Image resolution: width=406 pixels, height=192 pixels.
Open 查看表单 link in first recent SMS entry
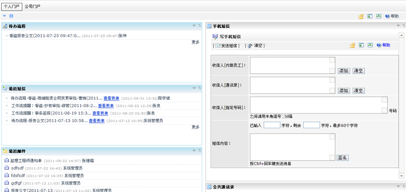[111, 99]
